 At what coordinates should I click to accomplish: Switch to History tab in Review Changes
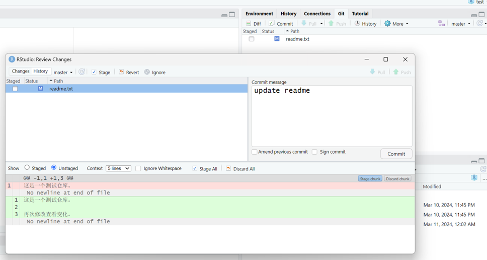pyautogui.click(x=41, y=72)
